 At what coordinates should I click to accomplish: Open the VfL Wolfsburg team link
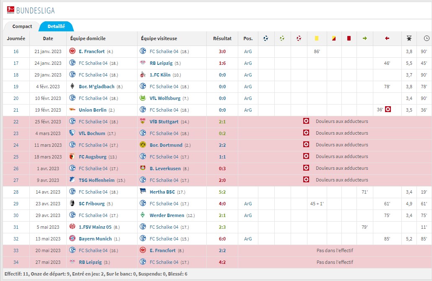165,98
